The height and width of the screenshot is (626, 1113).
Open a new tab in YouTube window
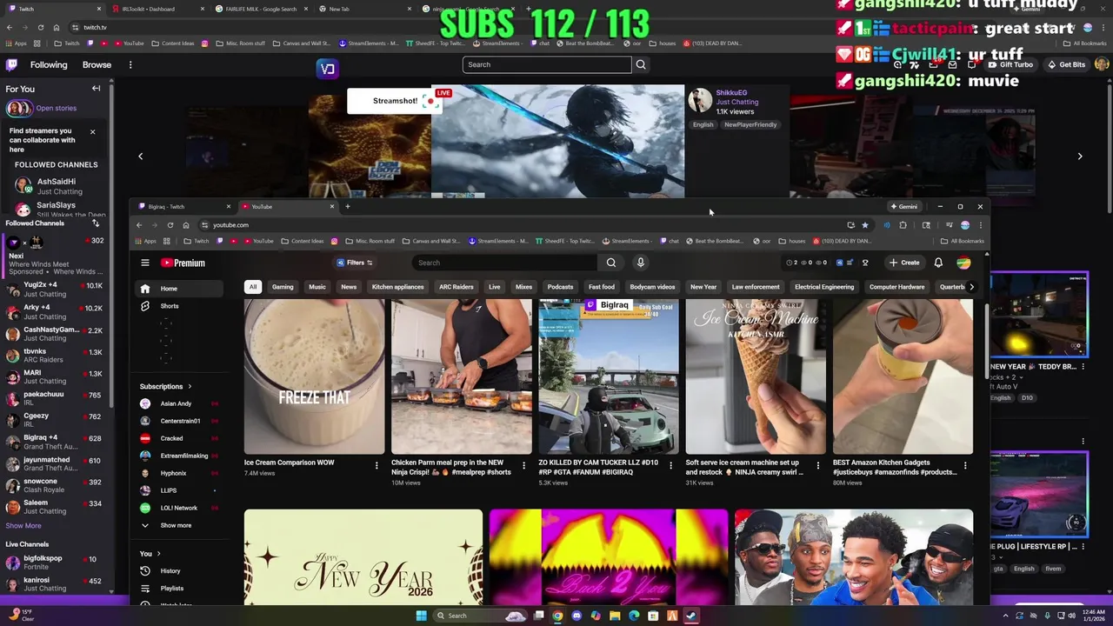[347, 207]
